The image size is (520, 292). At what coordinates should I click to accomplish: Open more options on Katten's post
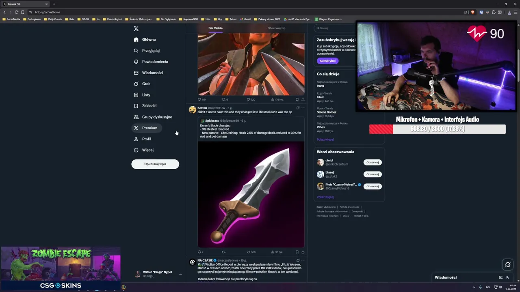point(303,108)
